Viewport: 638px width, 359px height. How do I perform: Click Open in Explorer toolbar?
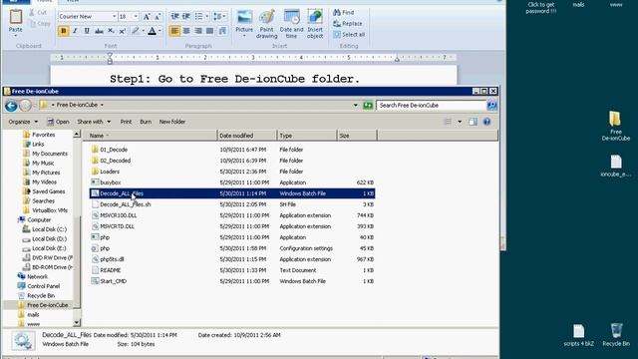pos(58,122)
